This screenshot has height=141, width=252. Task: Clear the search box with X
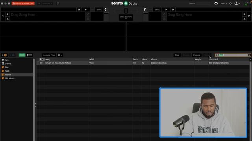pyautogui.click(x=249, y=55)
